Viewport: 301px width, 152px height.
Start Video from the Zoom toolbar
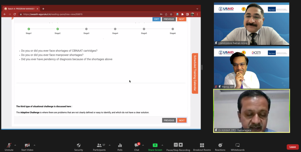[x=27, y=145]
